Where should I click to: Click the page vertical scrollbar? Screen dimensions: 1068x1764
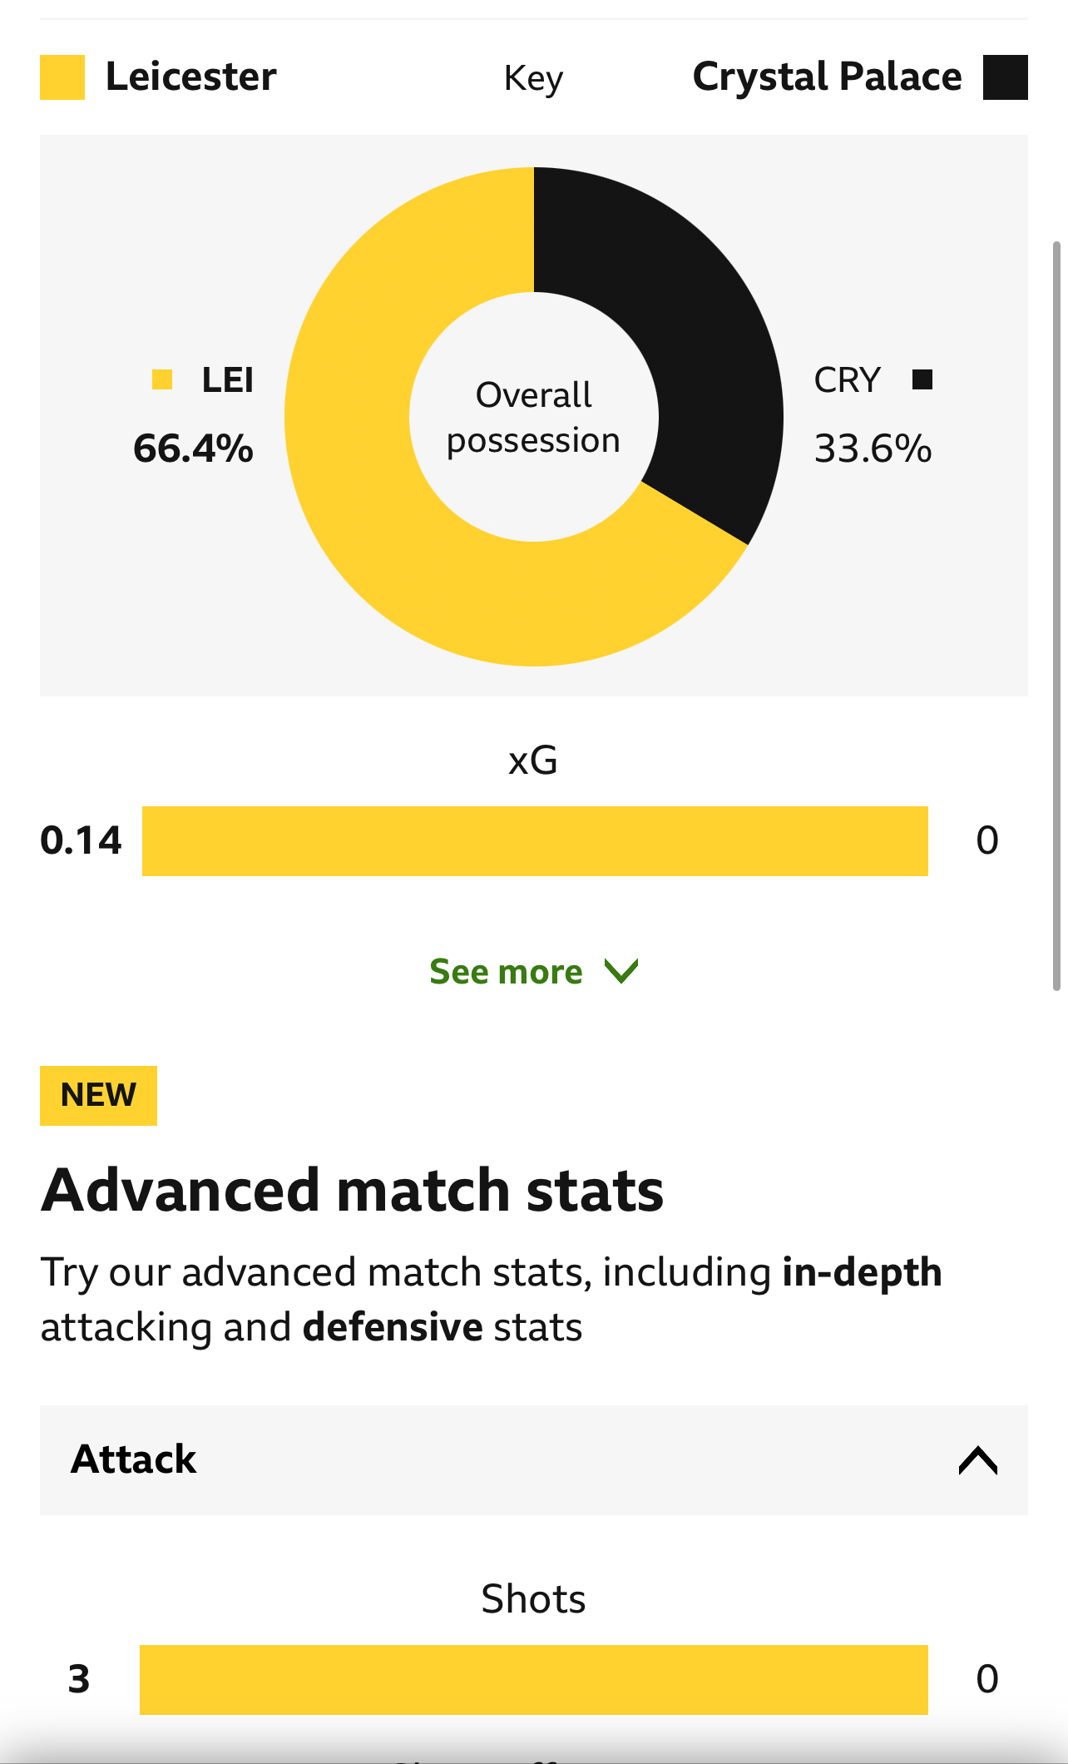click(x=1057, y=616)
